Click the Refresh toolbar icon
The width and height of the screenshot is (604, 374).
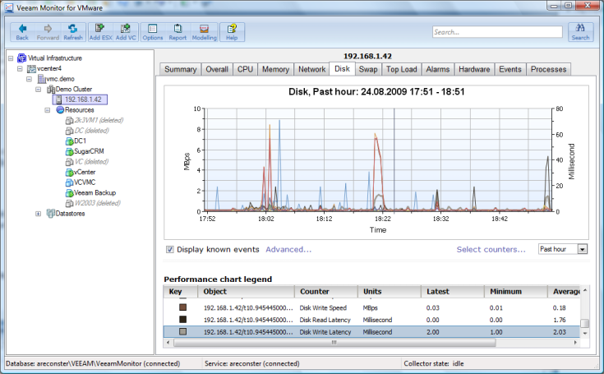(x=73, y=31)
